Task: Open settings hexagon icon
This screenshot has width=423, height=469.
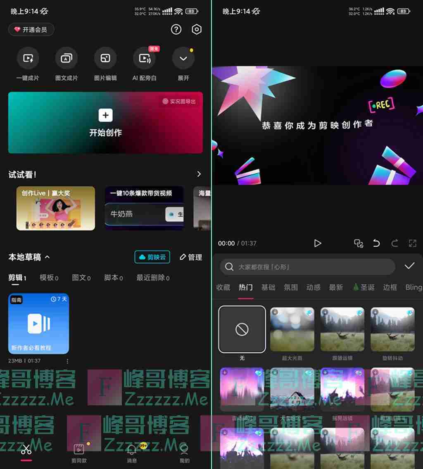Action: click(x=197, y=29)
